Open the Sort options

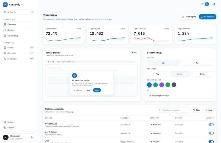pos(209,110)
